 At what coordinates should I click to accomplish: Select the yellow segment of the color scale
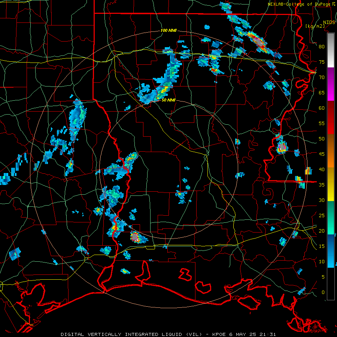(331, 184)
